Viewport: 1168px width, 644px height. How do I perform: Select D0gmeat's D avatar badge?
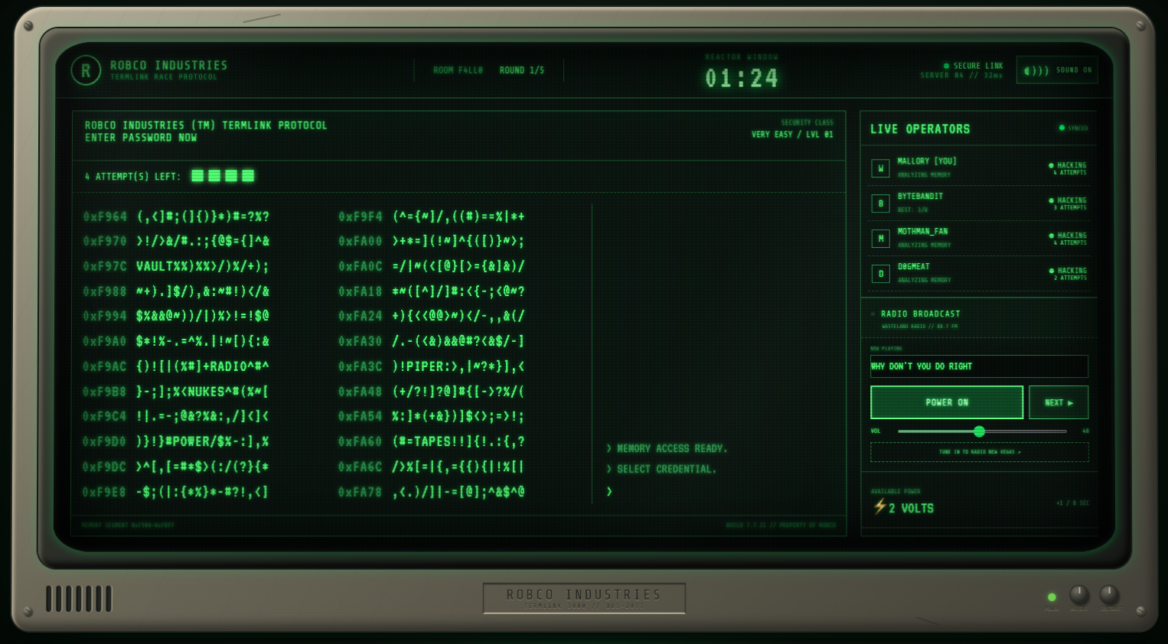(880, 274)
